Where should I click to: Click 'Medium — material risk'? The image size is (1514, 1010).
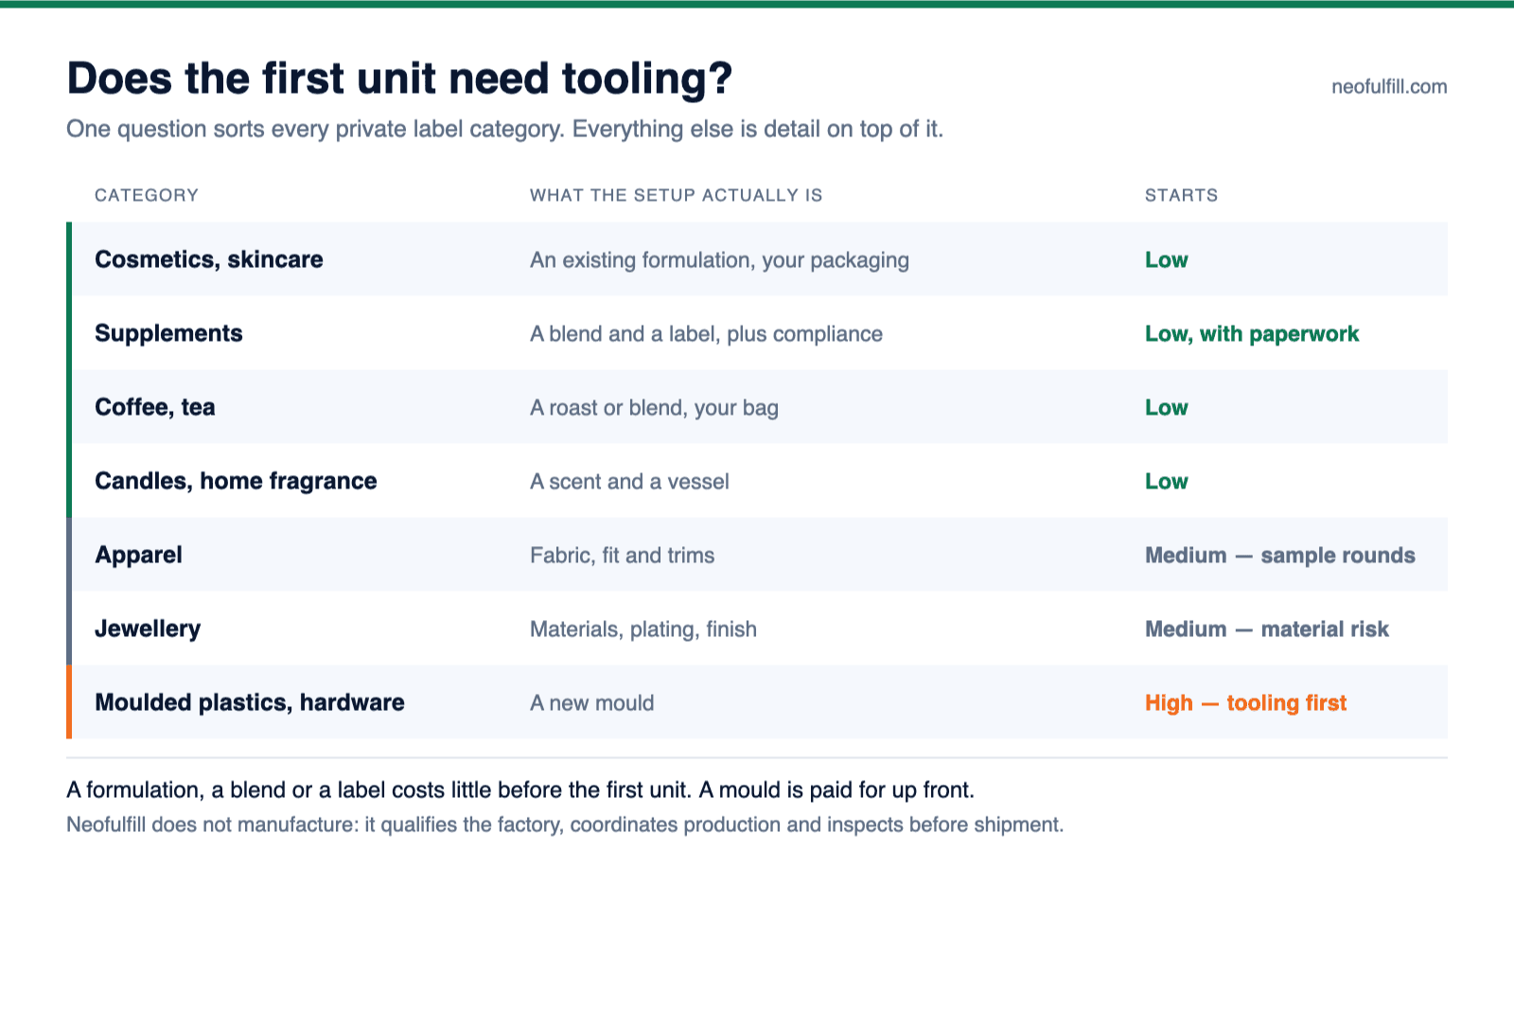1267,629
